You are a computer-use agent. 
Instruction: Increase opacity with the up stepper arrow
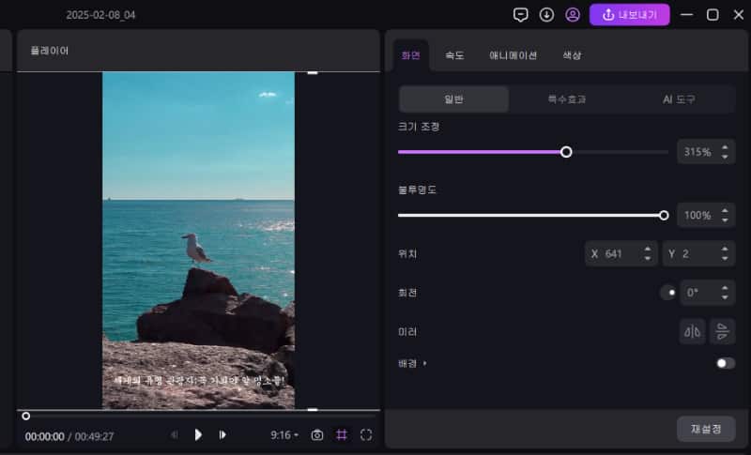[725, 210]
